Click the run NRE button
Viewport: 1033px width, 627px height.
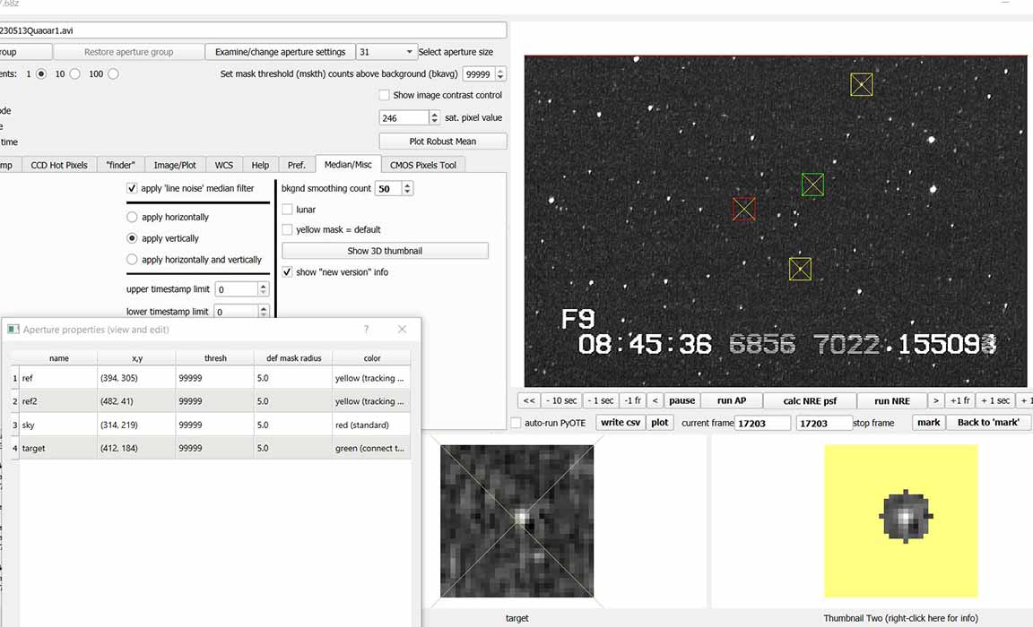pos(892,400)
